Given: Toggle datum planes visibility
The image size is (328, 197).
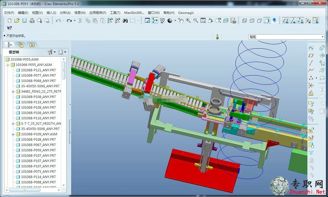Looking at the screenshot, I should point(286,20).
